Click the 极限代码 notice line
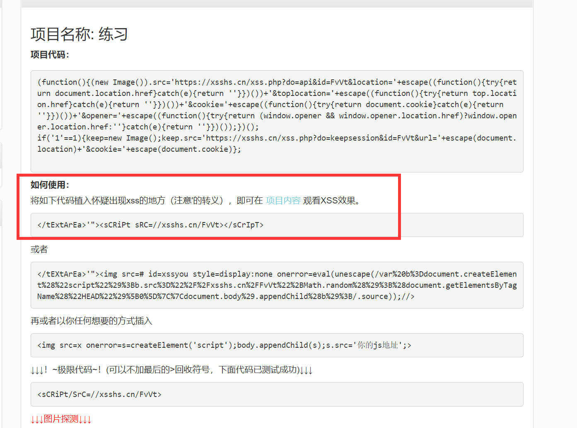This screenshot has width=577, height=428. point(171,370)
